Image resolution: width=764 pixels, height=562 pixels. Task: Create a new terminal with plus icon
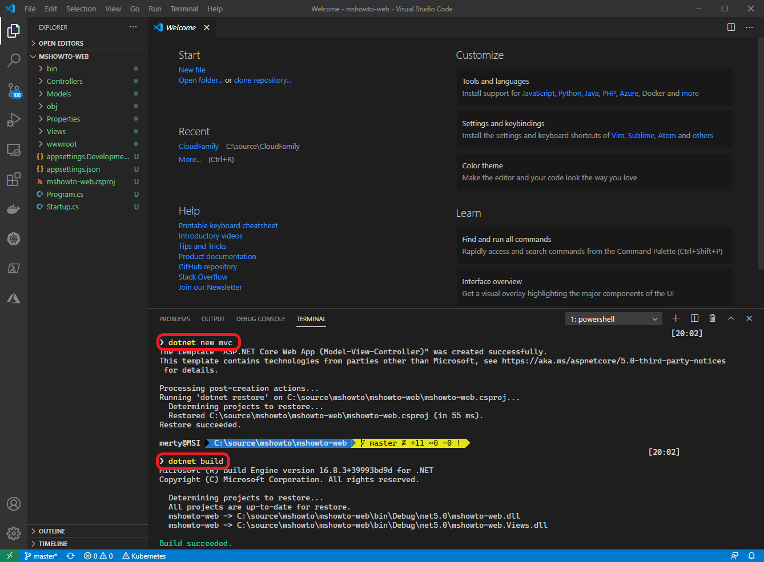pos(675,318)
